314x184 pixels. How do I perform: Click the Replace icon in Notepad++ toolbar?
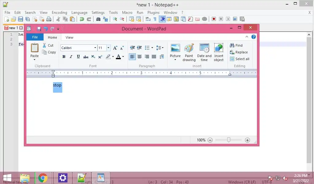coord(105,19)
